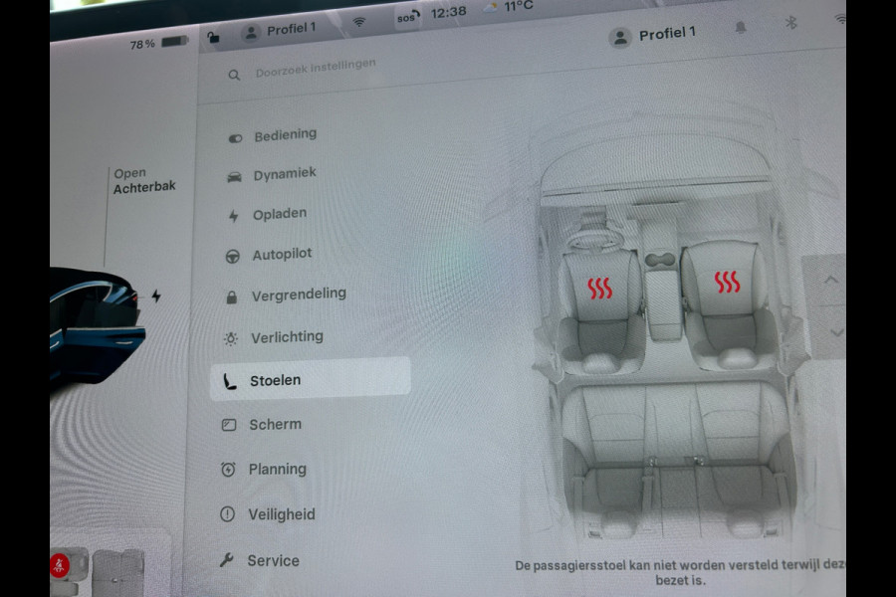Open the Profiel 1 dropdown at top right
The height and width of the screenshot is (597, 896).
tap(656, 33)
